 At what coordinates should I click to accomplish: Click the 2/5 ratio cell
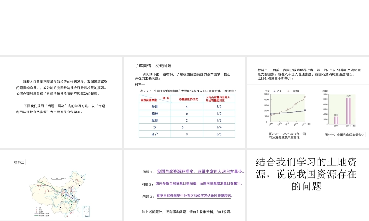[219, 106]
